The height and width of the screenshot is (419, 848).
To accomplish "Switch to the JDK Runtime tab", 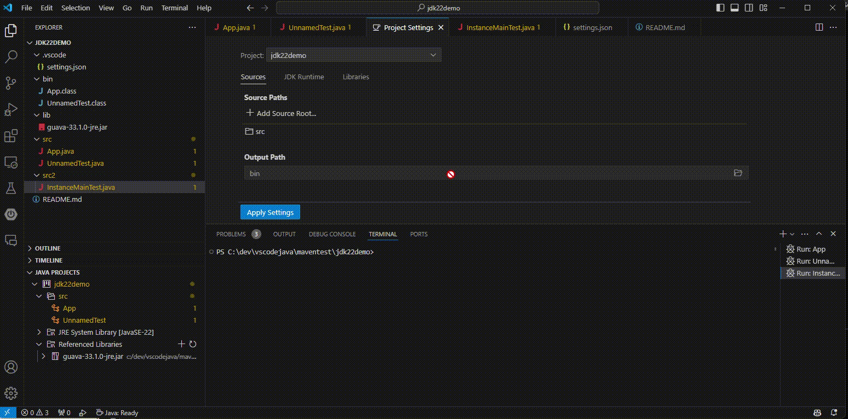I will pos(304,77).
